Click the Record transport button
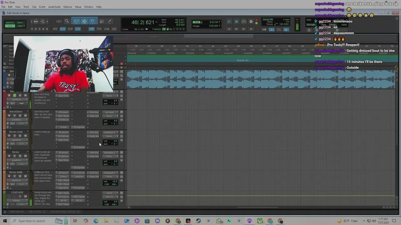Image resolution: width=401 pixels, height=225 pixels. [251, 22]
